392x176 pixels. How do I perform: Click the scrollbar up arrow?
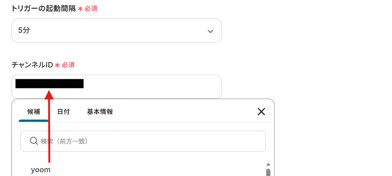pyautogui.click(x=268, y=164)
